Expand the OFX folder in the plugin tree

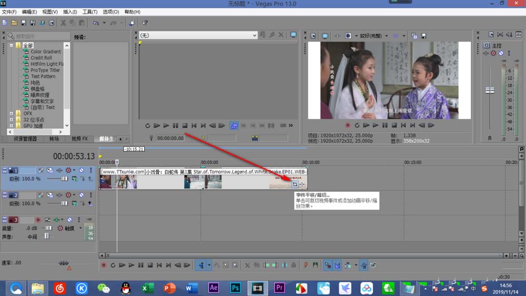pyautogui.click(x=12, y=113)
